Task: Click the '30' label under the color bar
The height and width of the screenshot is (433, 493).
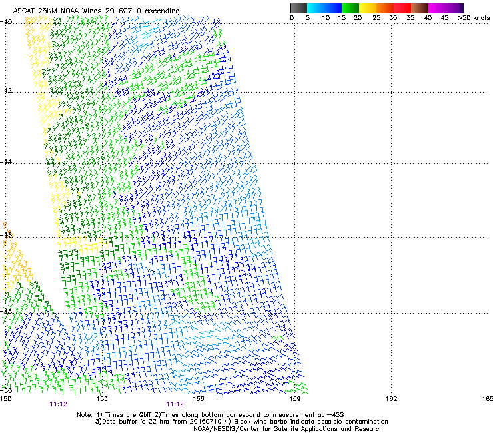Action: click(393, 18)
